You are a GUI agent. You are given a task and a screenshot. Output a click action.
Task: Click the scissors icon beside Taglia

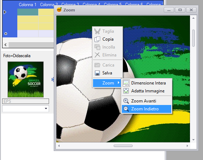(x=97, y=31)
